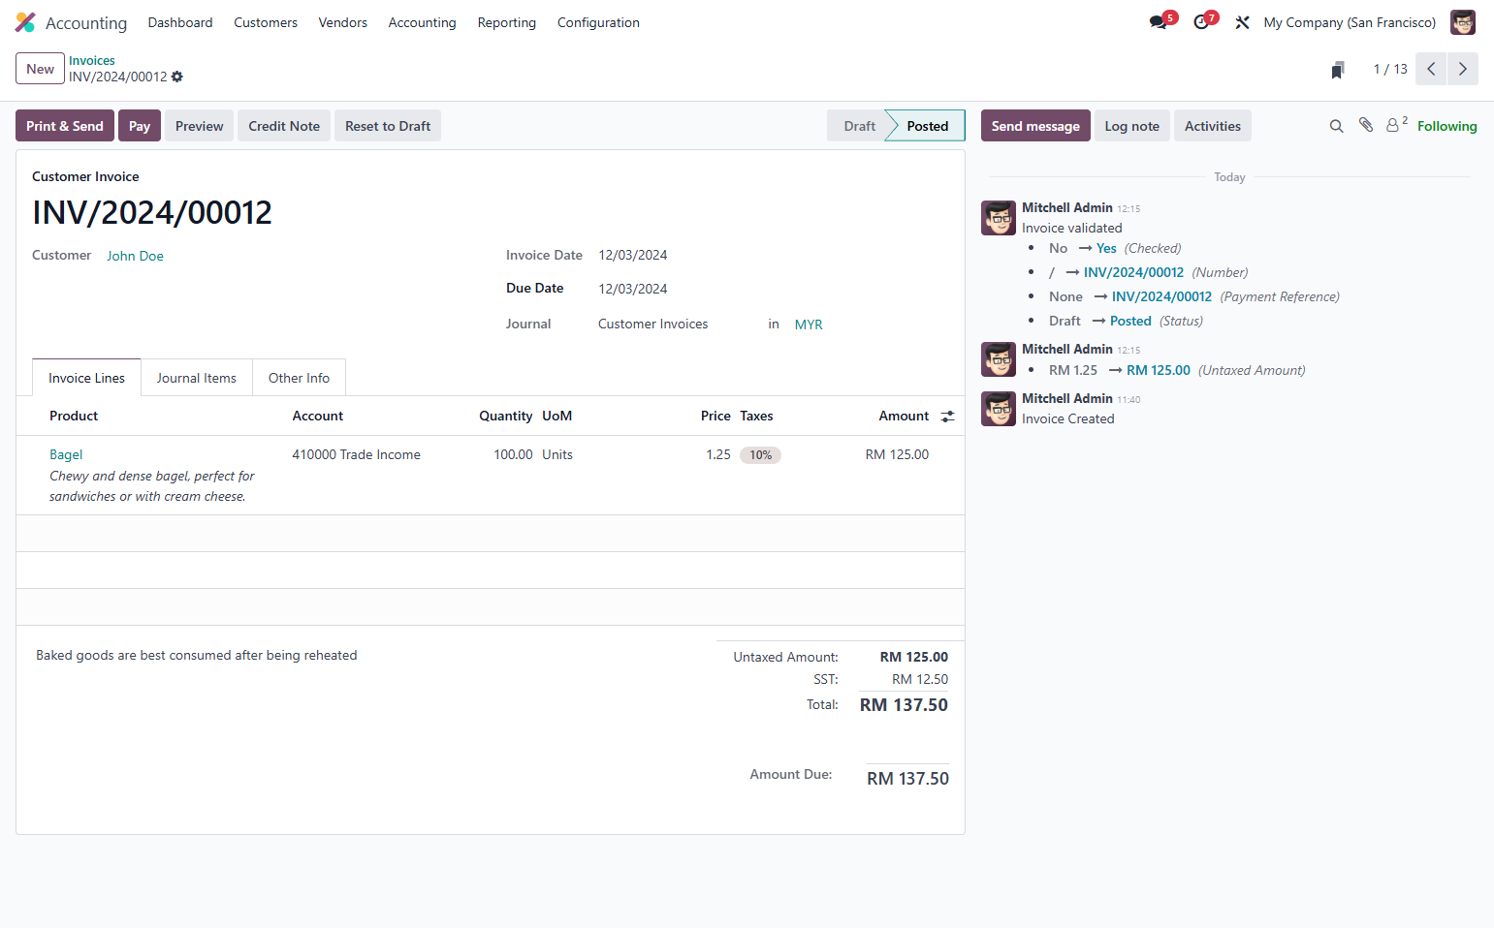The image size is (1494, 928).
Task: Open the Customers menu
Action: pyautogui.click(x=266, y=22)
